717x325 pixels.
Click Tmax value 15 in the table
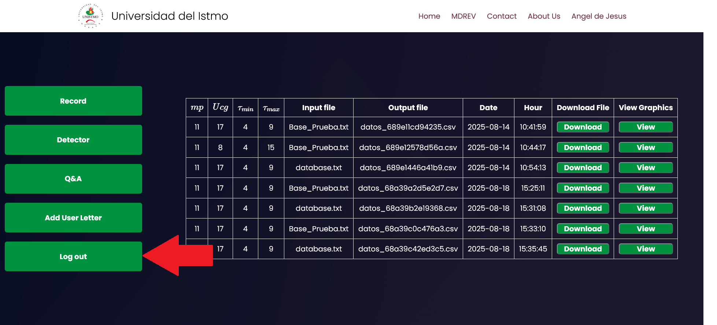271,147
